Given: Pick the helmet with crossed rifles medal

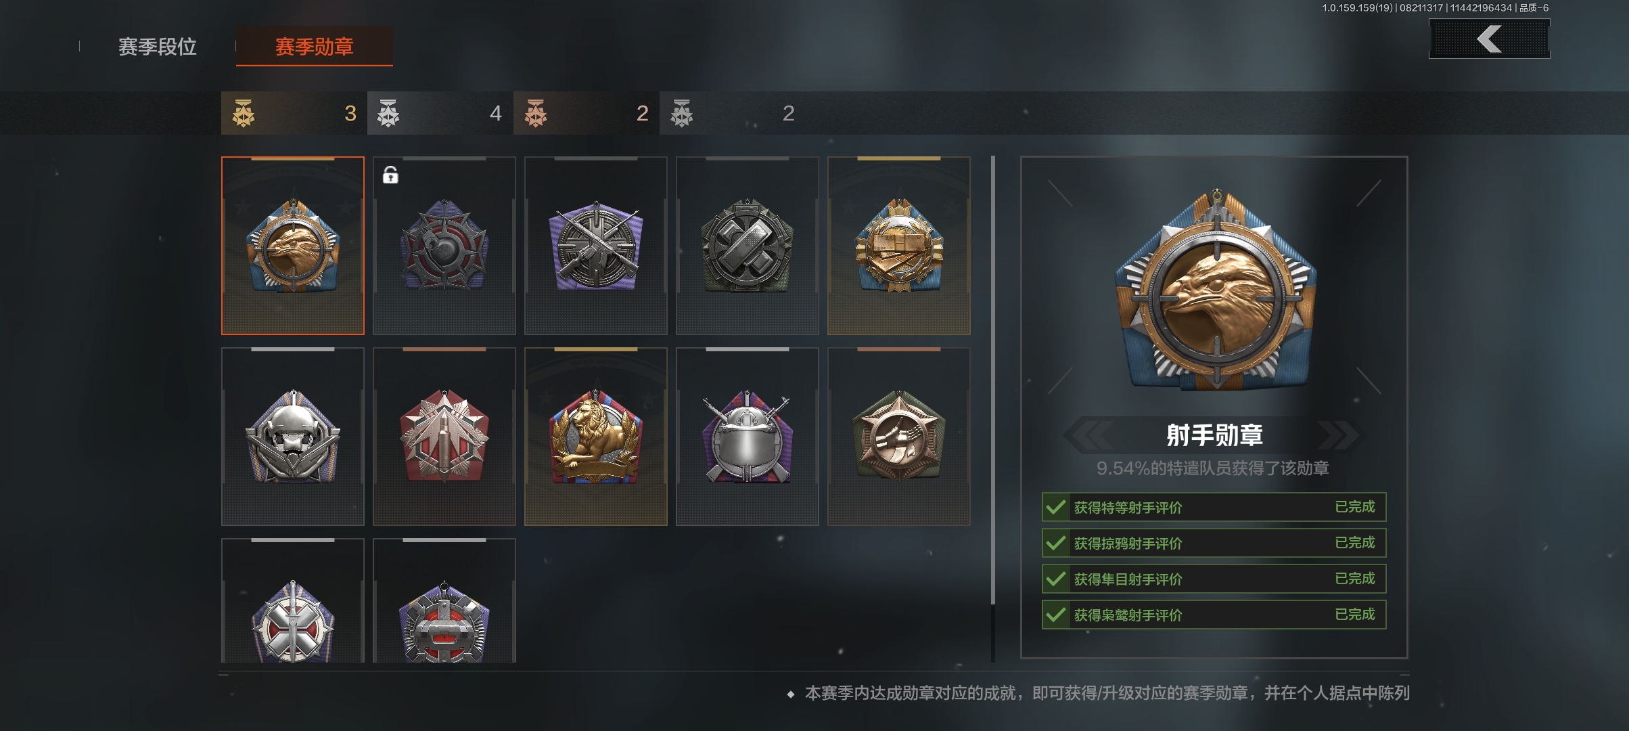Looking at the screenshot, I should click(x=748, y=437).
